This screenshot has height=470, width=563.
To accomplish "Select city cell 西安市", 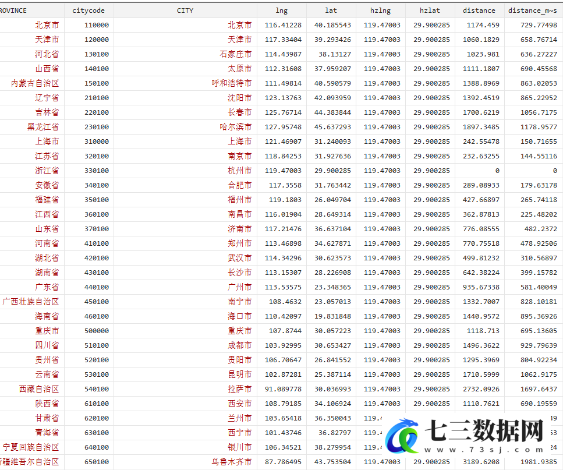I will pyautogui.click(x=240, y=404).
